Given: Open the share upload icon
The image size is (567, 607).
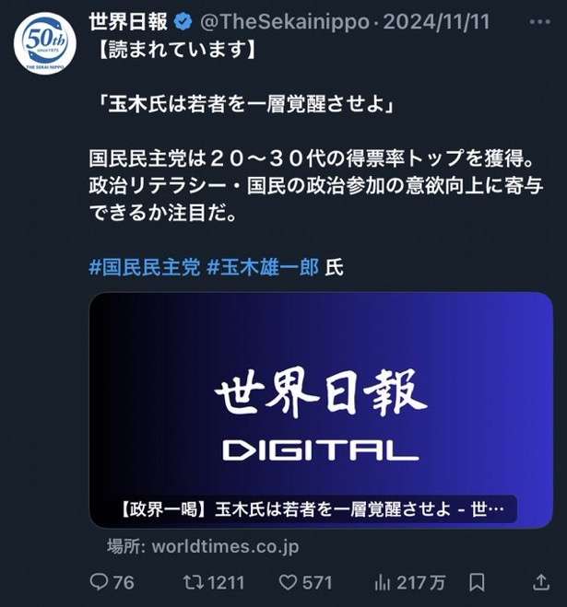Looking at the screenshot, I should pyautogui.click(x=541, y=581).
